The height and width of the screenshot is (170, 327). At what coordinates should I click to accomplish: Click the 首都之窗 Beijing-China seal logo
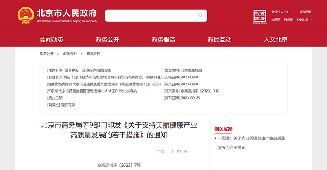260,16
